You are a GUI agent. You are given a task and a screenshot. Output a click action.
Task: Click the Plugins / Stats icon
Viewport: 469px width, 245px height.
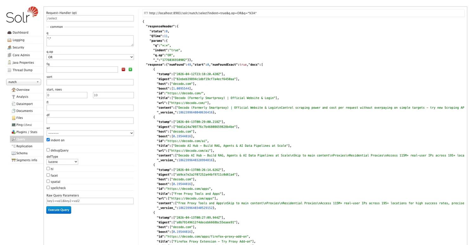(x=14, y=132)
